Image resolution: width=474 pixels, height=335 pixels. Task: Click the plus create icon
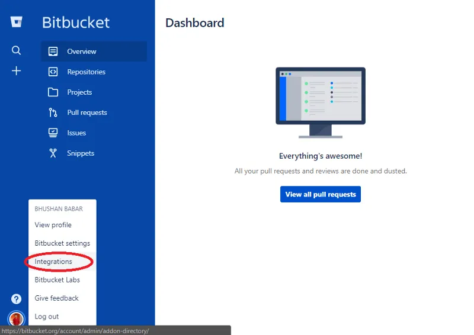17,71
